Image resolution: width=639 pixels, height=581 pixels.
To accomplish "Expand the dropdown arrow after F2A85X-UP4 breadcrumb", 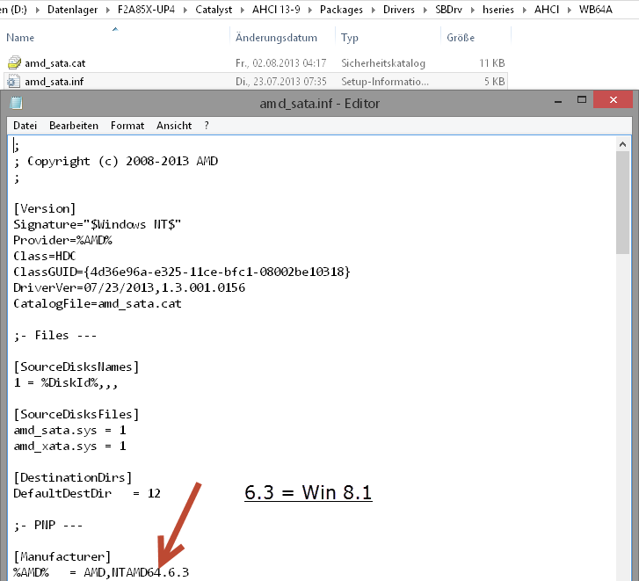I will click(x=185, y=10).
